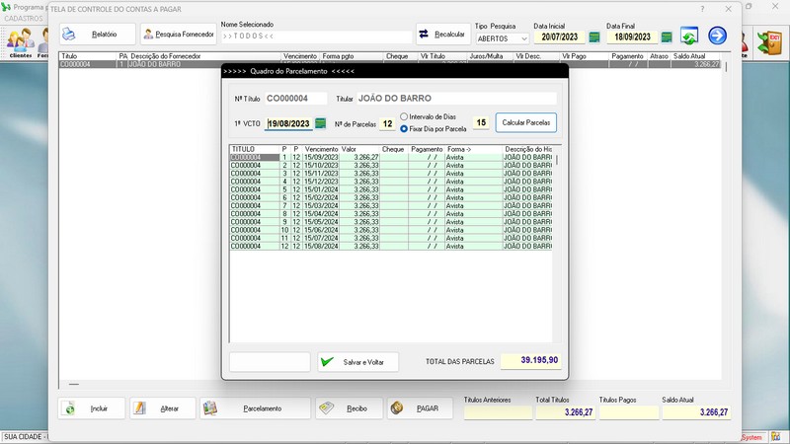
Task: Click the PAGAR button
Action: click(419, 408)
